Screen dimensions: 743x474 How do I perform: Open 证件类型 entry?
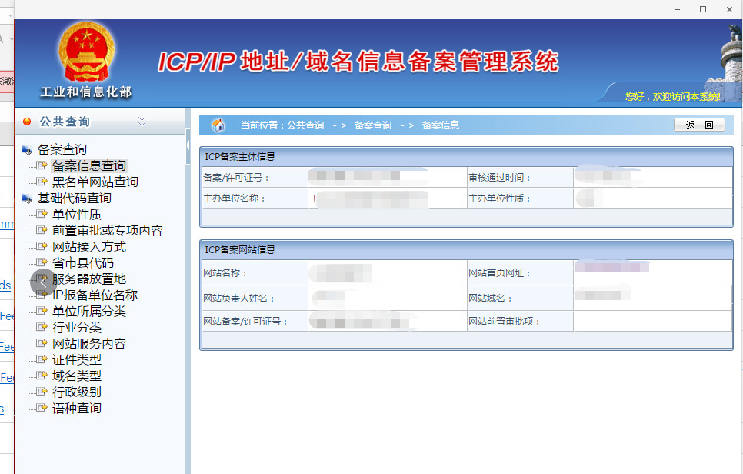(77, 359)
